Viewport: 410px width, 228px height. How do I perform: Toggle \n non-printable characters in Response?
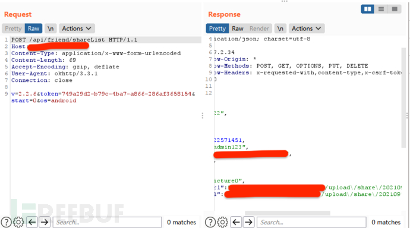(280, 28)
